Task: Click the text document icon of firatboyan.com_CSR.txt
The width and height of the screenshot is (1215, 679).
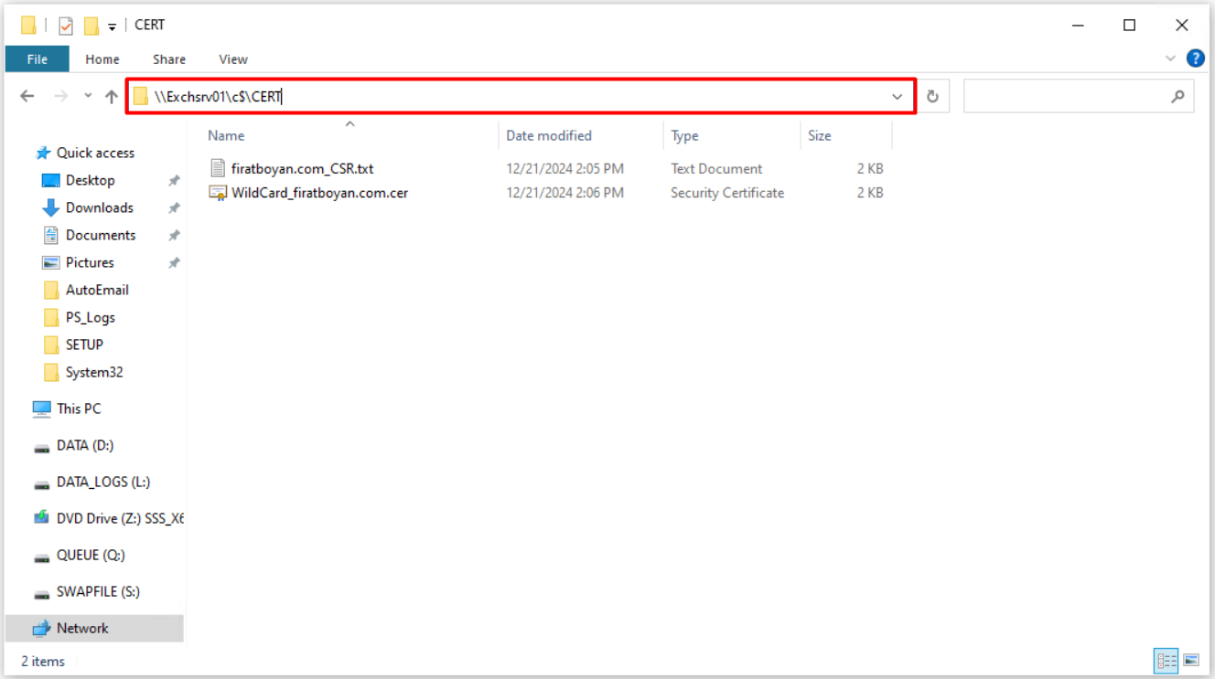Action: click(x=217, y=168)
